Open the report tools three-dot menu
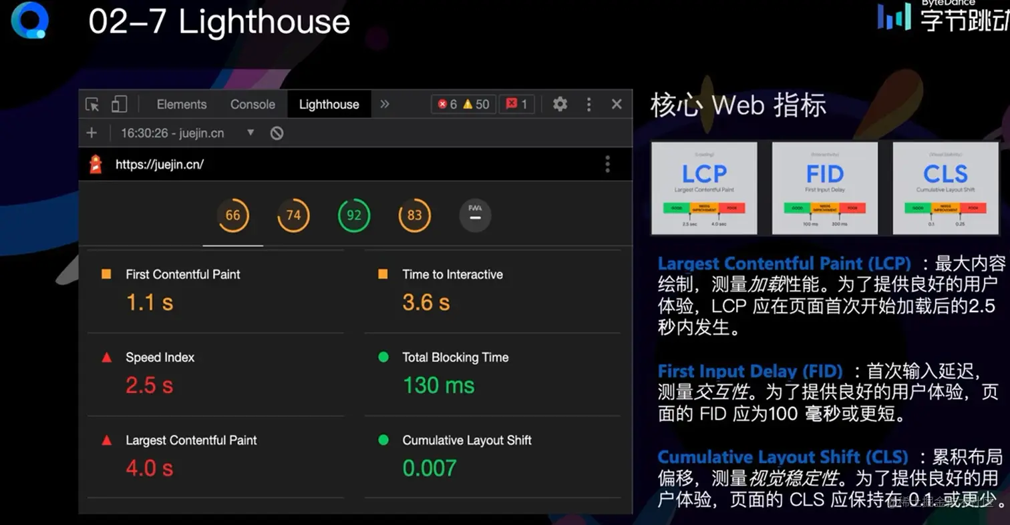 (x=607, y=164)
